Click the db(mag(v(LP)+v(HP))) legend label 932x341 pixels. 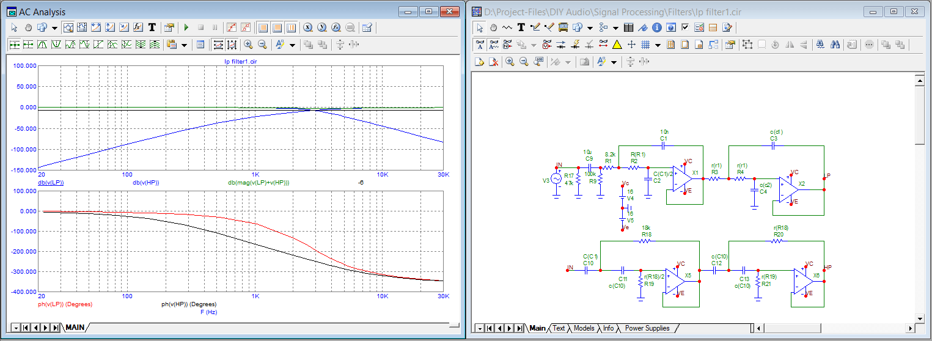point(259,182)
